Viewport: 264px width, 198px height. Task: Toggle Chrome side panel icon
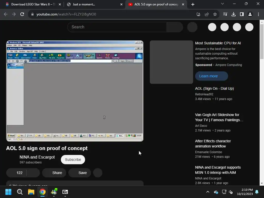pos(242,14)
